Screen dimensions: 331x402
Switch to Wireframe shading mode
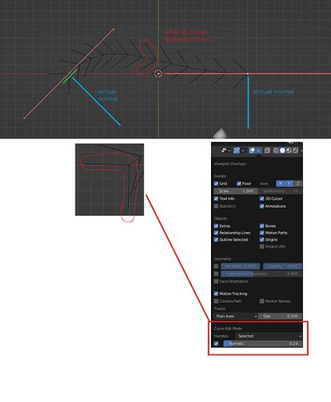(x=275, y=151)
